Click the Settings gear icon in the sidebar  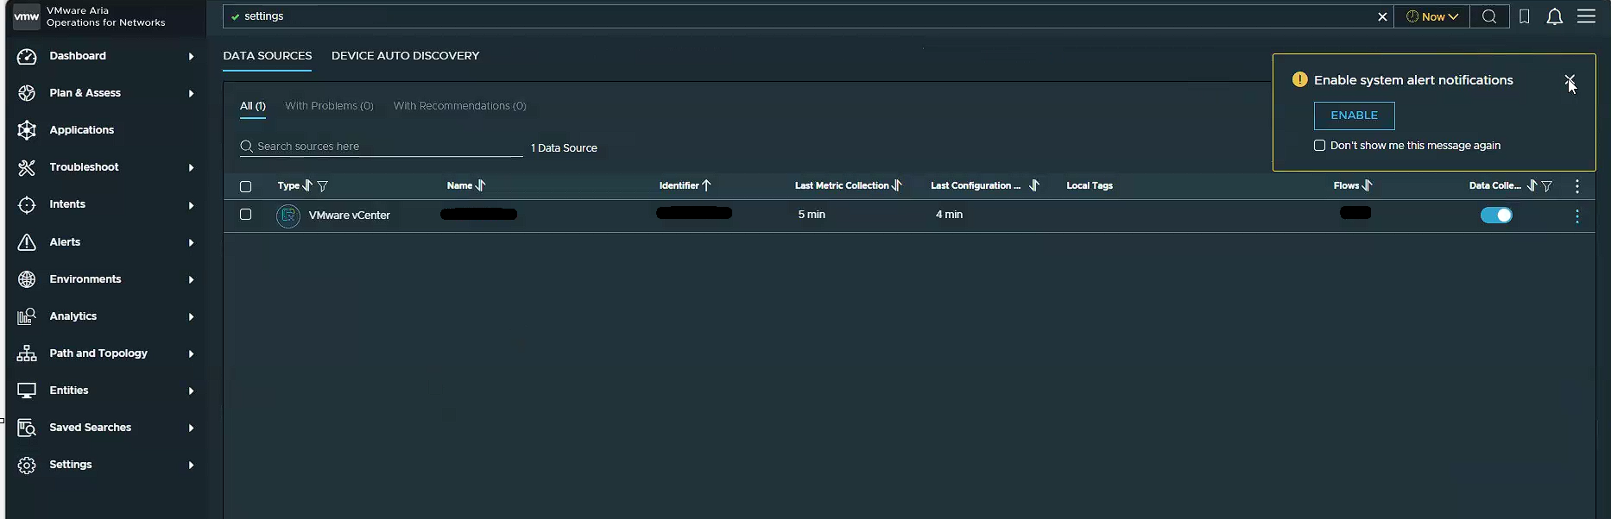pos(27,465)
